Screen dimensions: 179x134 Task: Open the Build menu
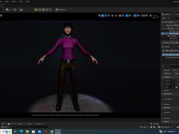tap(7, 1)
